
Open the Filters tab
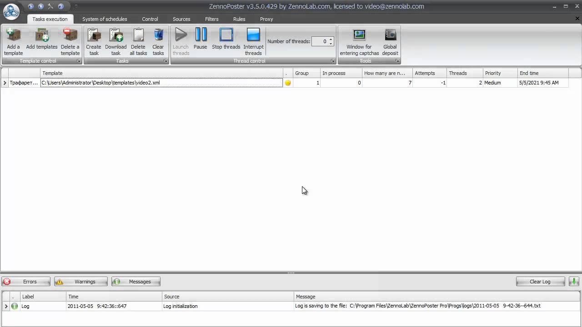212,19
